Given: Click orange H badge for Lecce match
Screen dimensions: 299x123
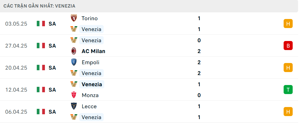Looking at the screenshot, I should (x=288, y=112).
